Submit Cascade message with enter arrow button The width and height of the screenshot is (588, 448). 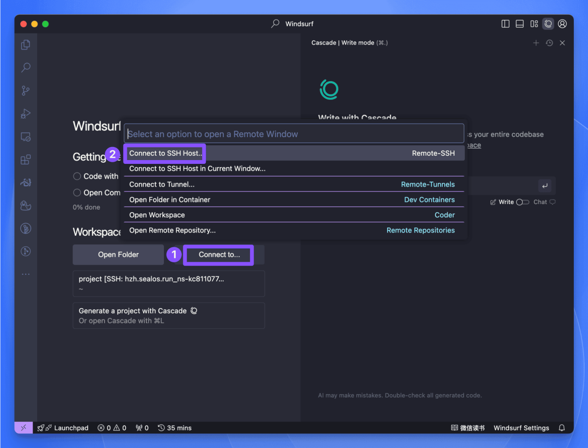coord(544,186)
